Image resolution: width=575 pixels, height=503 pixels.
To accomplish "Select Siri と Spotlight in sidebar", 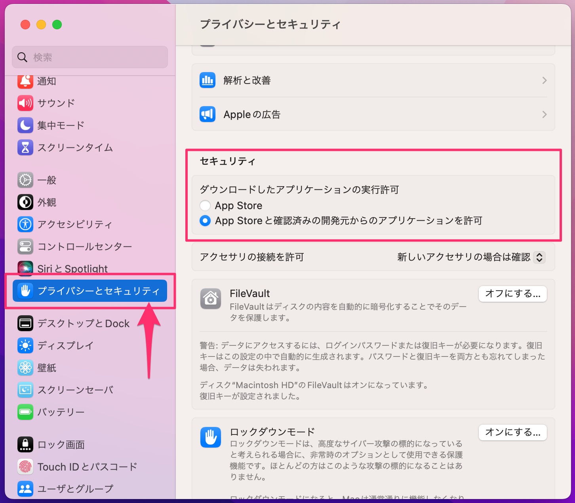I will point(90,268).
